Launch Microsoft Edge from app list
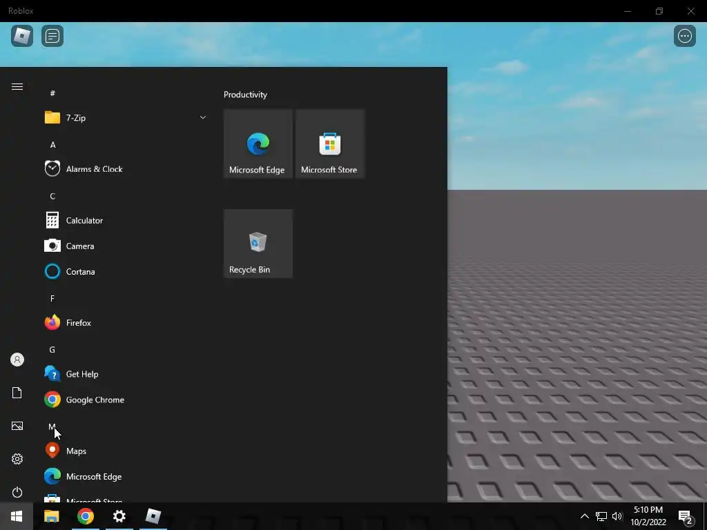Image resolution: width=707 pixels, height=530 pixels. [x=126, y=477]
